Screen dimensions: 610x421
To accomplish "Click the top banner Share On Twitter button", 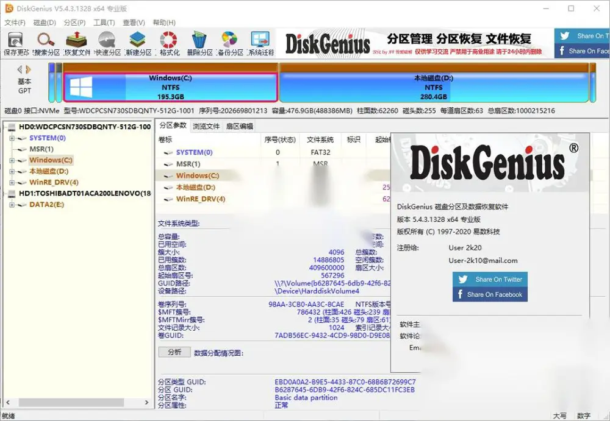I will coord(582,36).
